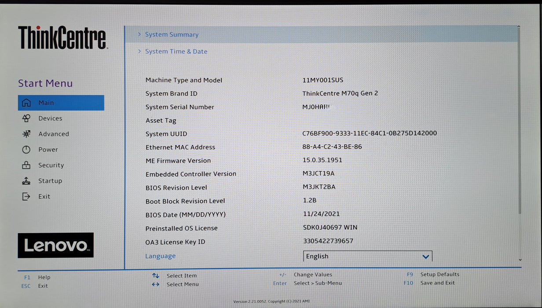Click the Power clock icon

[26, 150]
